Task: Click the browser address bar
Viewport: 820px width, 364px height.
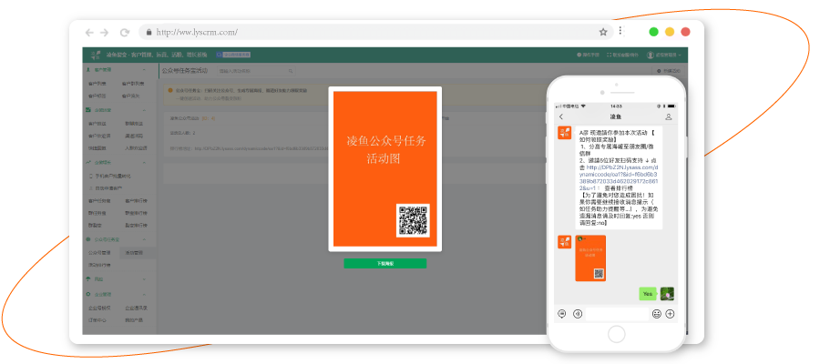Action: (x=364, y=32)
